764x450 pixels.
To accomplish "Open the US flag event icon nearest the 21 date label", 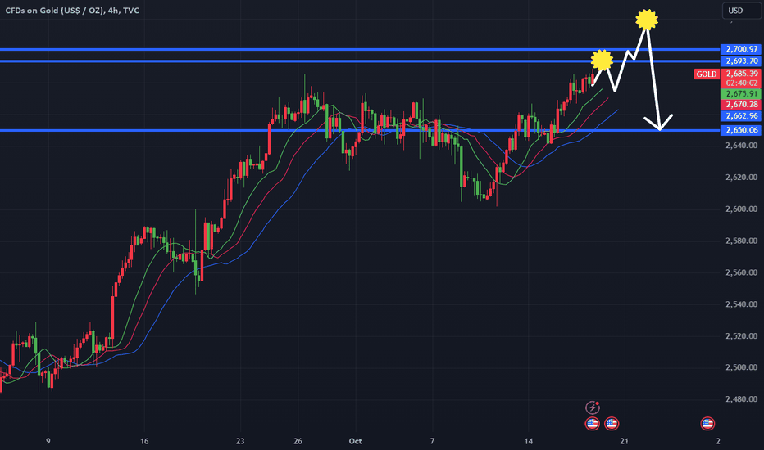I will point(612,424).
